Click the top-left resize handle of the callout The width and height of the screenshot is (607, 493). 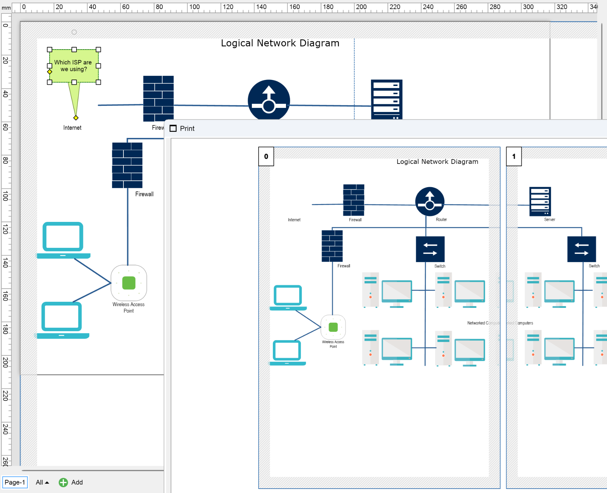[x=50, y=50]
